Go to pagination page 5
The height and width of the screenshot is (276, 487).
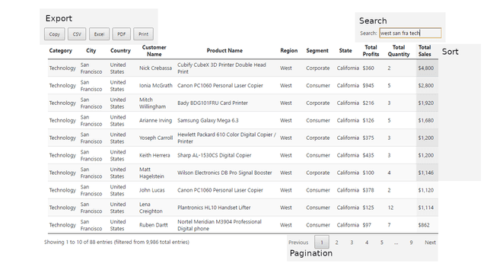click(x=382, y=243)
